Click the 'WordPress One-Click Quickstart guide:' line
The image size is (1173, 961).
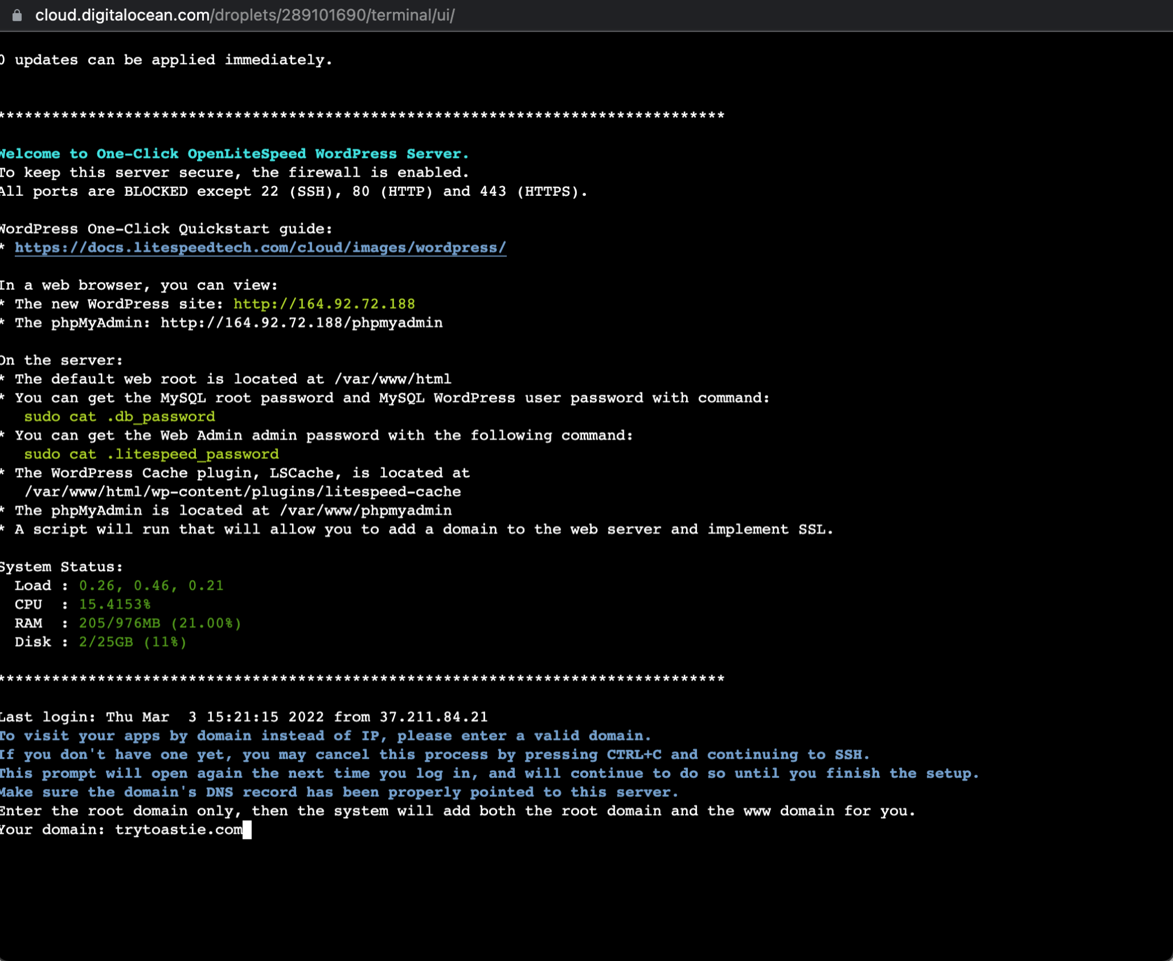[x=166, y=229]
